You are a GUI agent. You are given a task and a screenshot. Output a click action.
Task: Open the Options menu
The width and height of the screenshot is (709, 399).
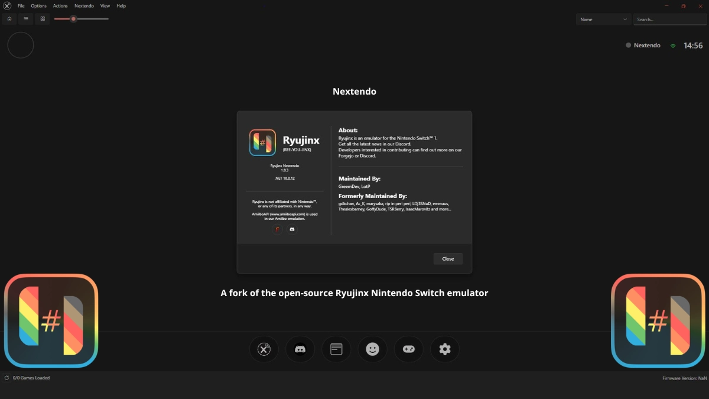point(38,6)
